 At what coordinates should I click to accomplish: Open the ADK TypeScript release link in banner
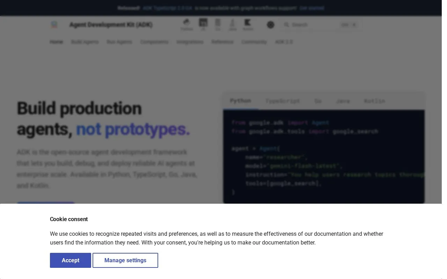coord(167,8)
